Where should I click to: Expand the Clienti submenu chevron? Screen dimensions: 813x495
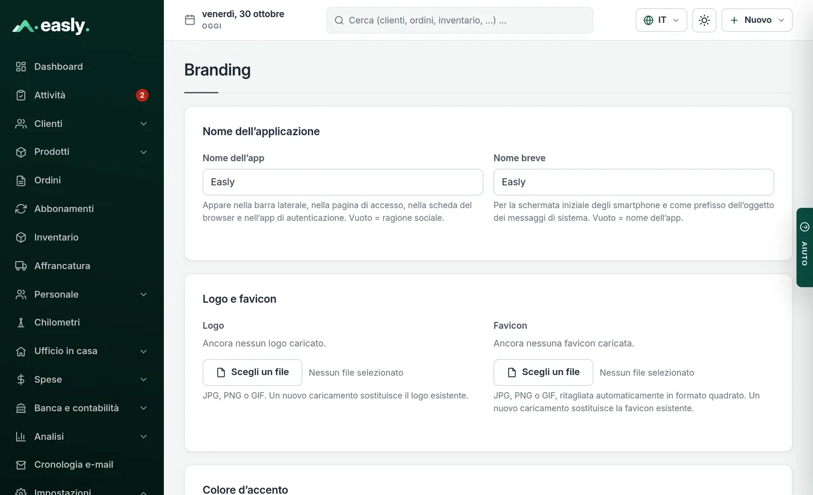144,124
